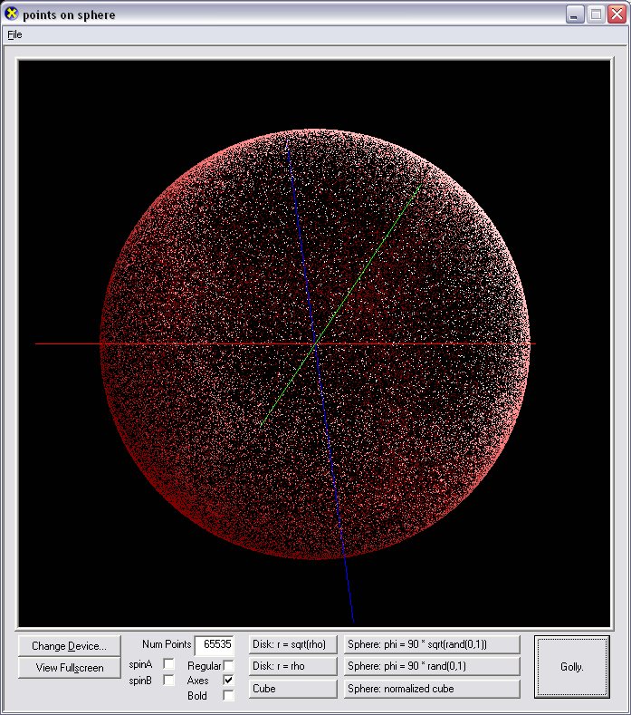Select Sphere: normalized cube option
Image resolution: width=631 pixels, height=715 pixels.
432,689
